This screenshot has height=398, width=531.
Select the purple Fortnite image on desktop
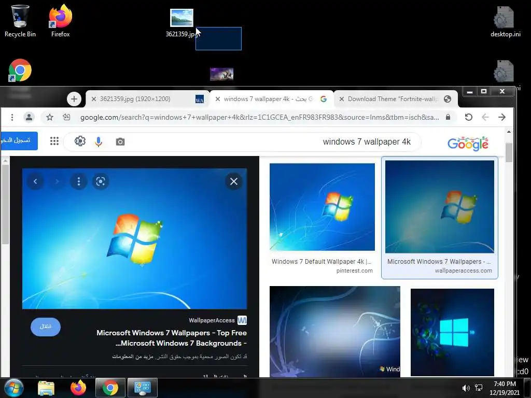pyautogui.click(x=221, y=74)
